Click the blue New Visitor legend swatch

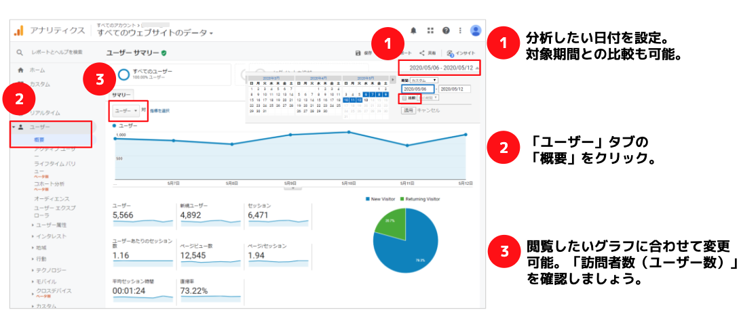pos(368,199)
